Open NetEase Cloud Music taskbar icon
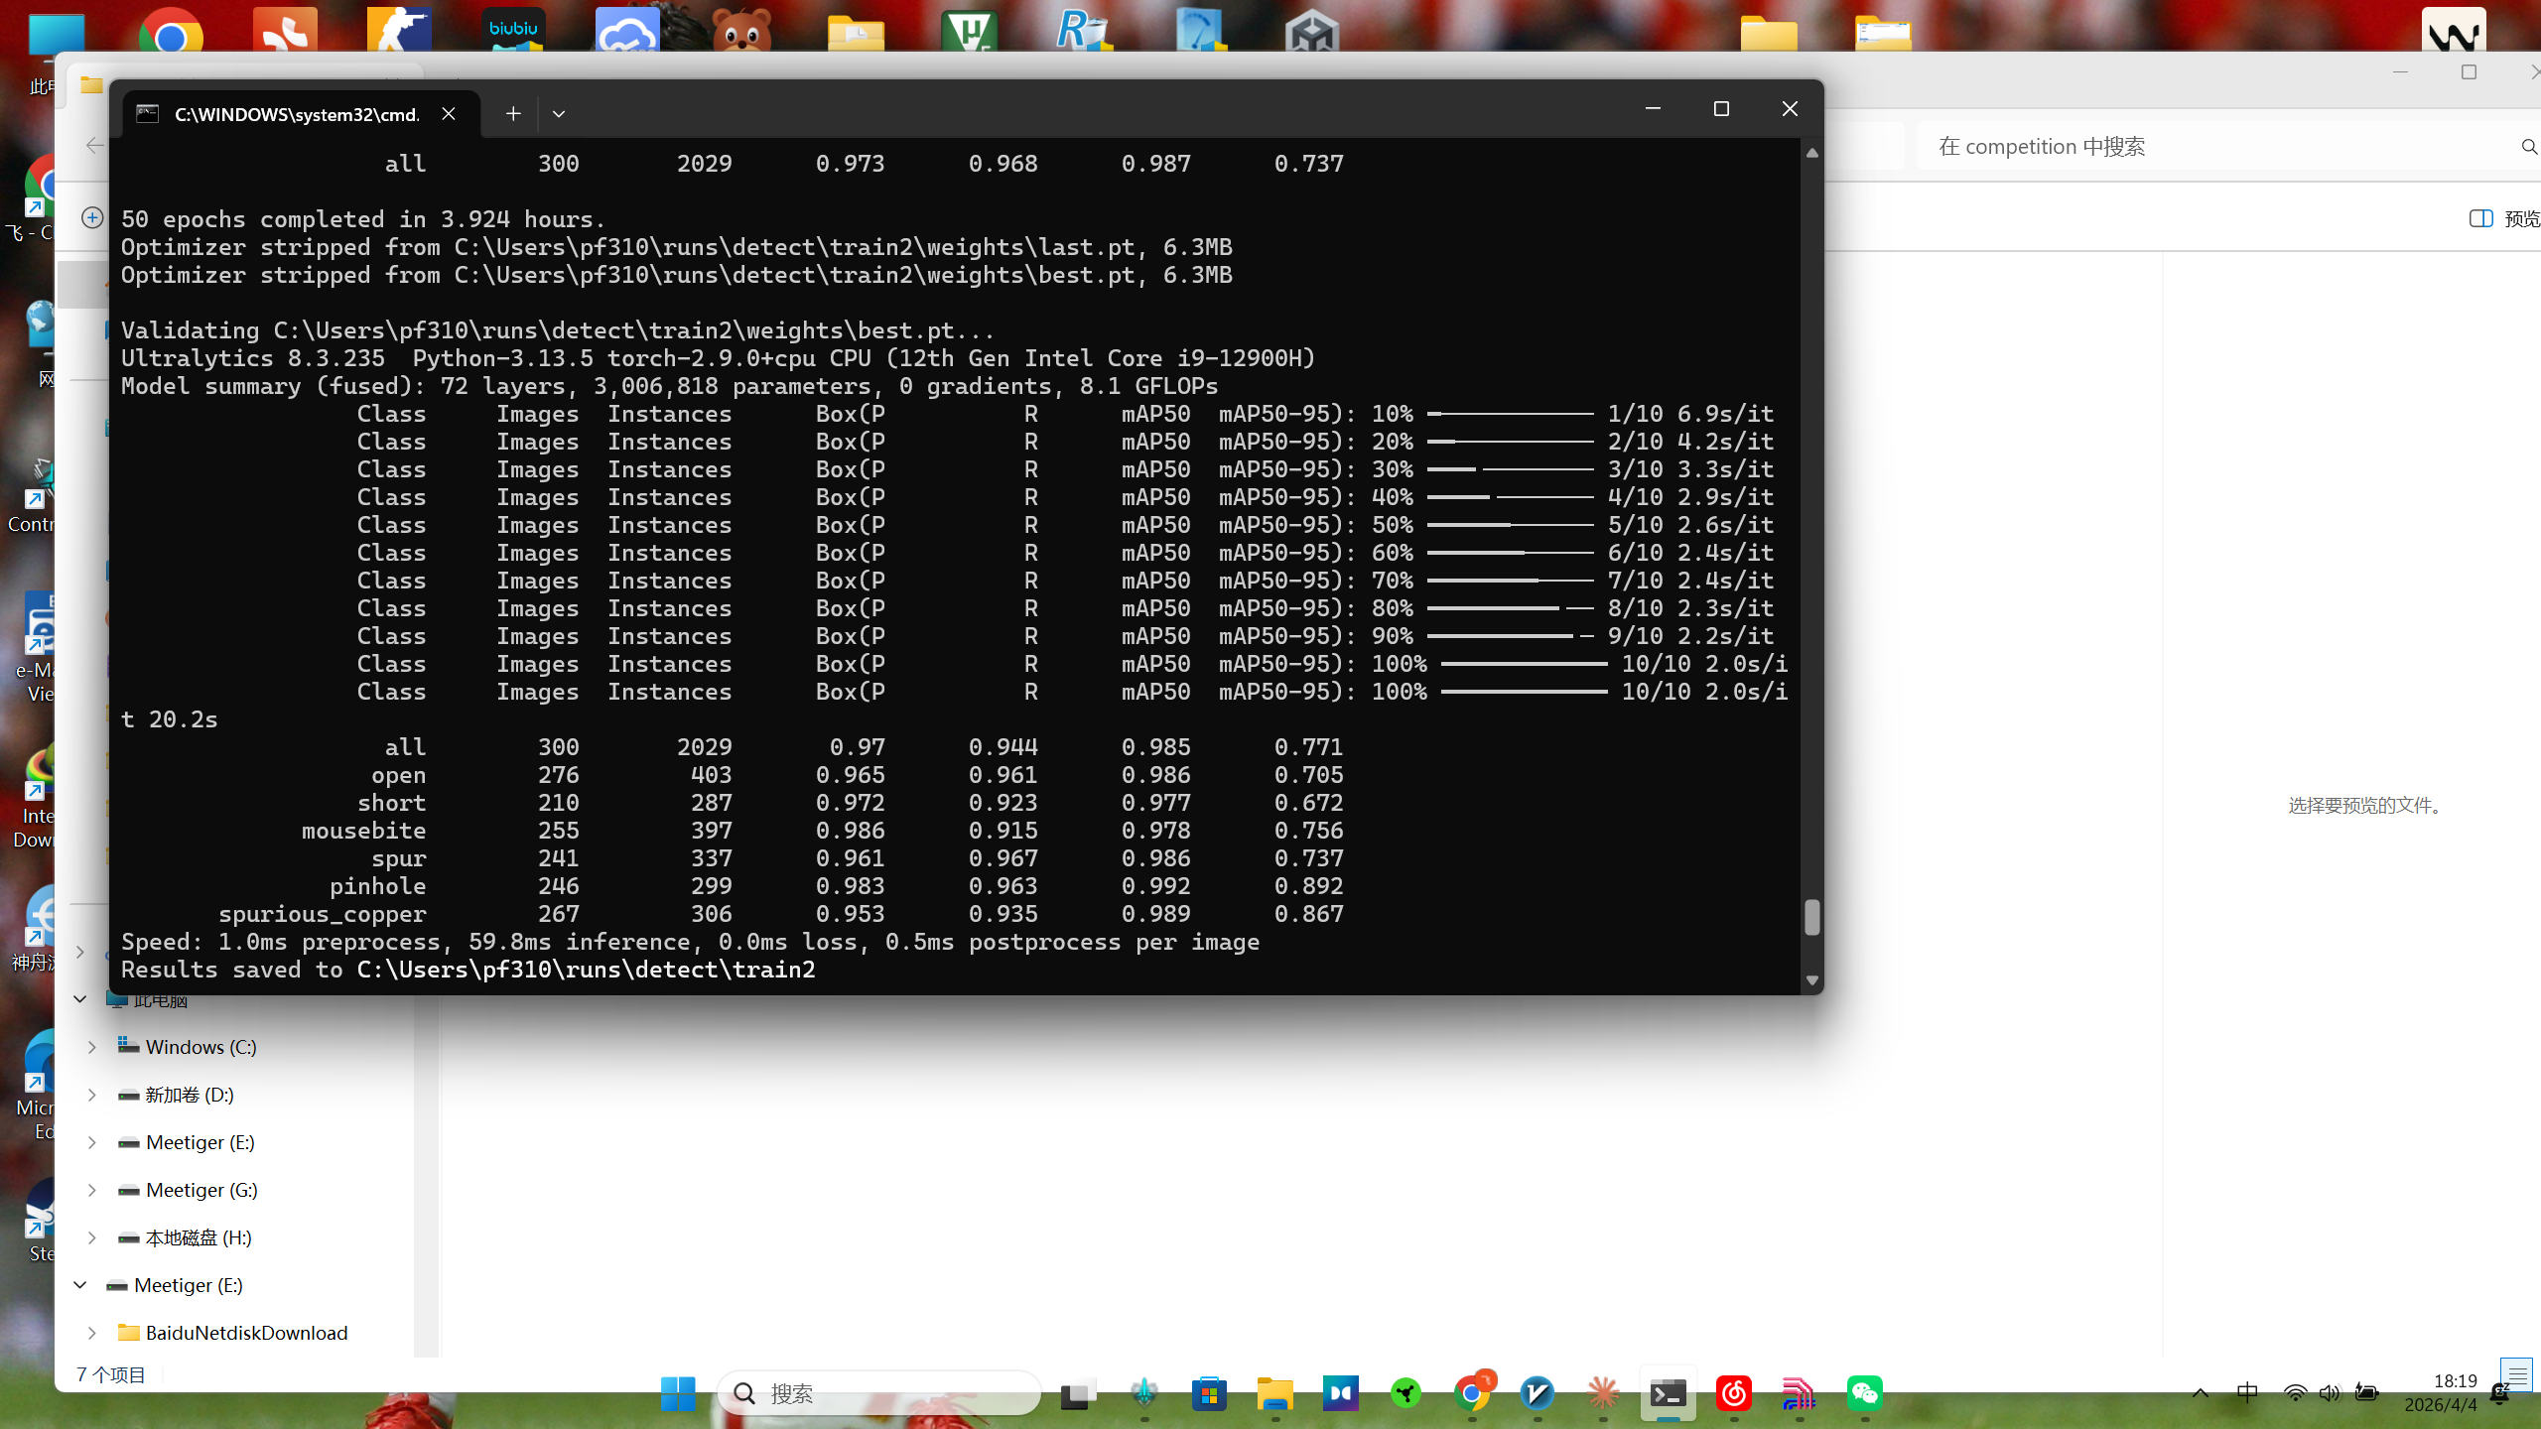Screen dimensions: 2541x1429 point(1733,1393)
